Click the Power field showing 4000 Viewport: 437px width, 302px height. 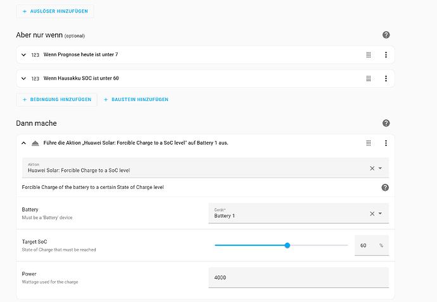298,277
